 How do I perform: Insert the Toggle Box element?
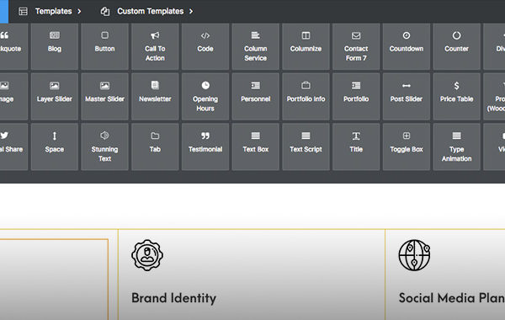407,147
